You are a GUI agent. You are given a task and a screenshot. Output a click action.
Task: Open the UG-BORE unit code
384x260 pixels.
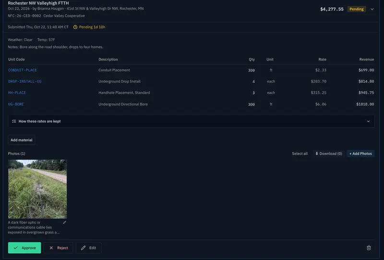pyautogui.click(x=16, y=104)
